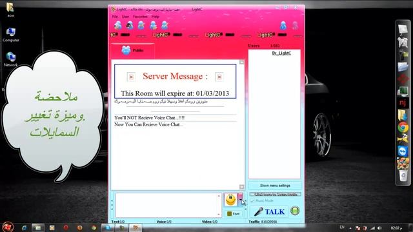Select user Dr_LightC in users list

click(x=281, y=53)
